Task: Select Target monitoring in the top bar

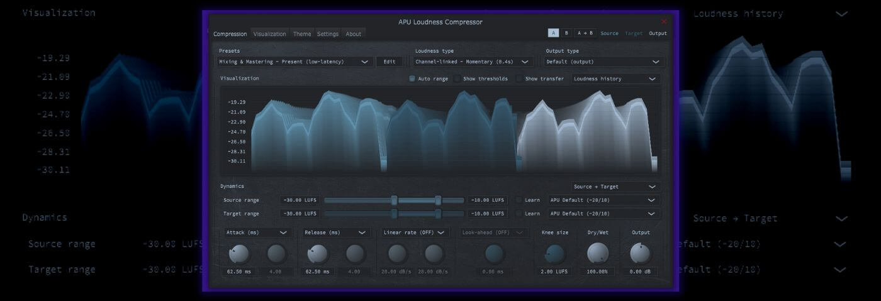Action: [634, 33]
